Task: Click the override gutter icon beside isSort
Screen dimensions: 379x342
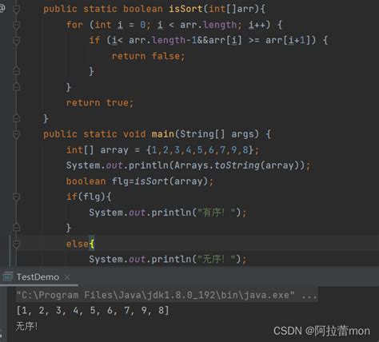Action: click(x=2, y=8)
